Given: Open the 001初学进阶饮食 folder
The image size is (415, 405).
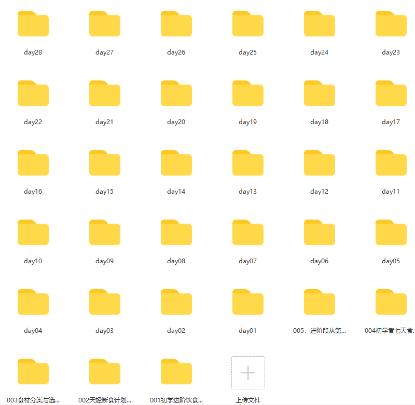Looking at the screenshot, I should (176, 372).
